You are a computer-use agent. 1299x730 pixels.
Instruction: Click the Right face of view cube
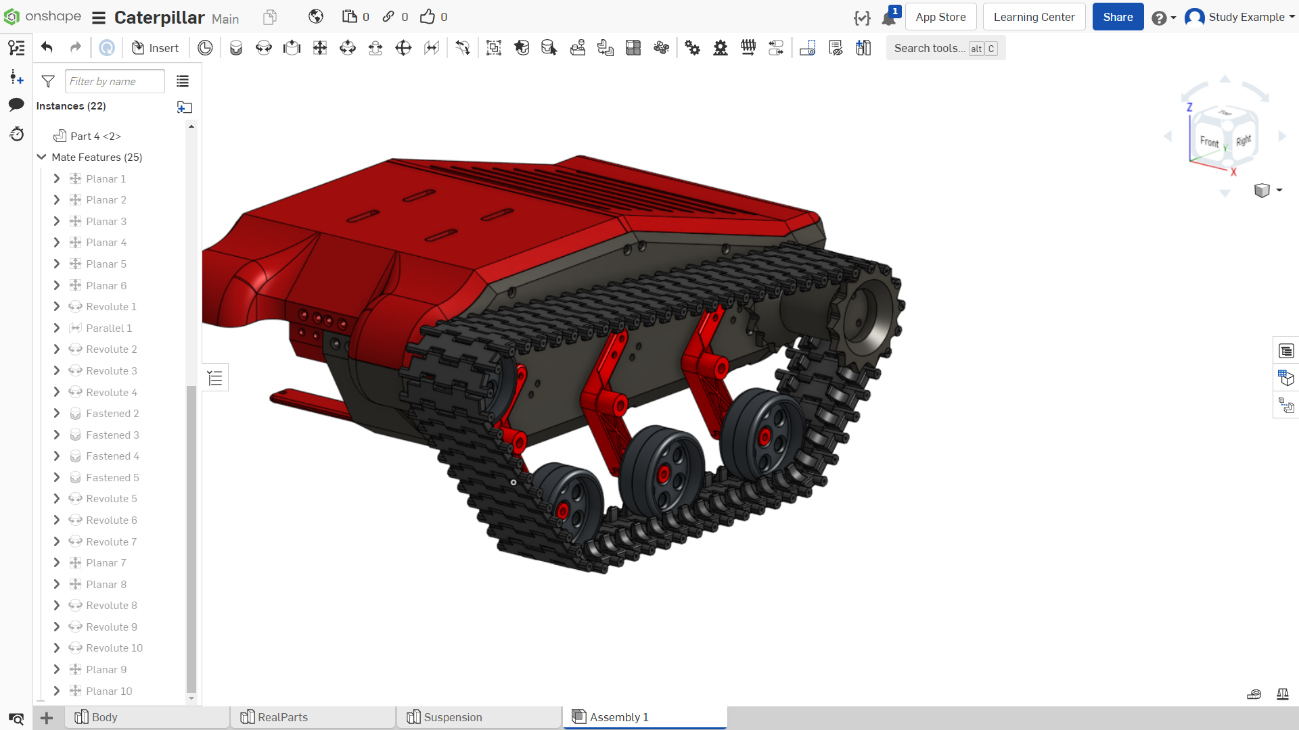click(x=1244, y=140)
